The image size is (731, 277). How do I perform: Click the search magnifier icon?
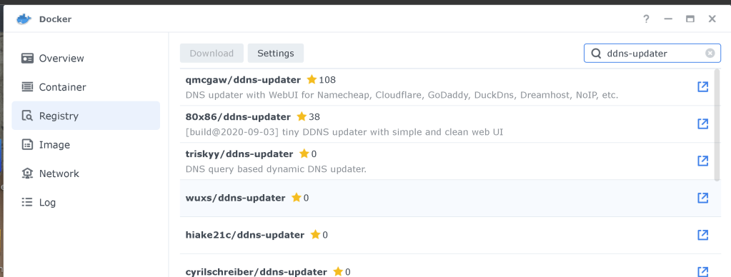(596, 54)
